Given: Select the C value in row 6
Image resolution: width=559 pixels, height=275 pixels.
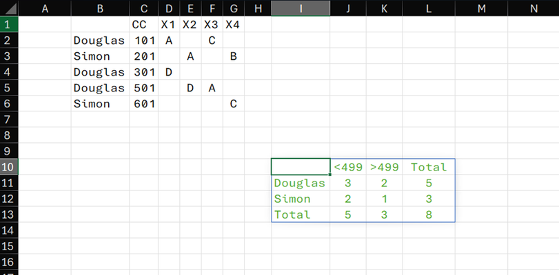Looking at the screenshot, I should [234, 104].
